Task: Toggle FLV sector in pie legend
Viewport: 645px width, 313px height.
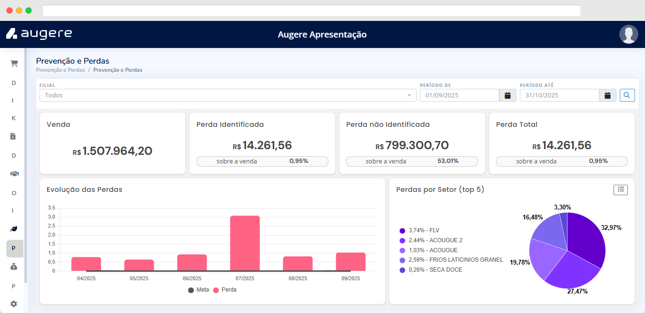Action: pos(419,230)
